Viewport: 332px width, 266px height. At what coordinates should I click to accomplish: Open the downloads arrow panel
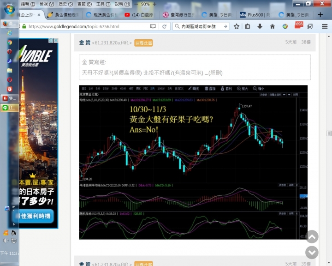(x=260, y=26)
